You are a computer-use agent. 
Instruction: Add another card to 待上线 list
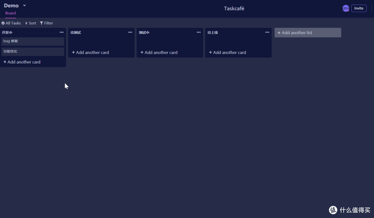[x=228, y=53]
